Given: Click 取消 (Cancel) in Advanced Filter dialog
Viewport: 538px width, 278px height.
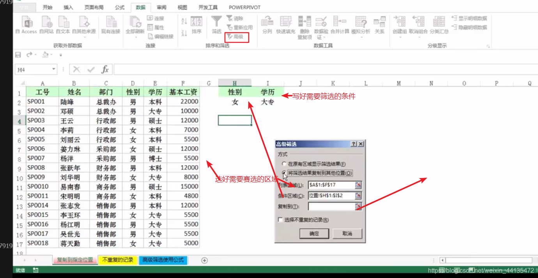Looking at the screenshot, I should point(347,234).
